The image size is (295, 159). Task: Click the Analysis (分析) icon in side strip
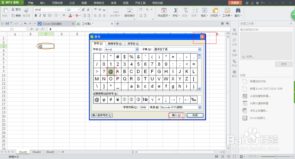tap(235, 40)
